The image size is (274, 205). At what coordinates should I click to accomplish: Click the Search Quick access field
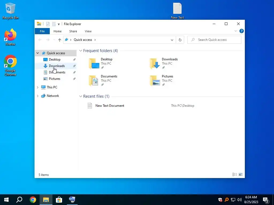pyautogui.click(x=214, y=40)
